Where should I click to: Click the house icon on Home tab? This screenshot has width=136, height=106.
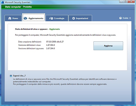coord(10,18)
